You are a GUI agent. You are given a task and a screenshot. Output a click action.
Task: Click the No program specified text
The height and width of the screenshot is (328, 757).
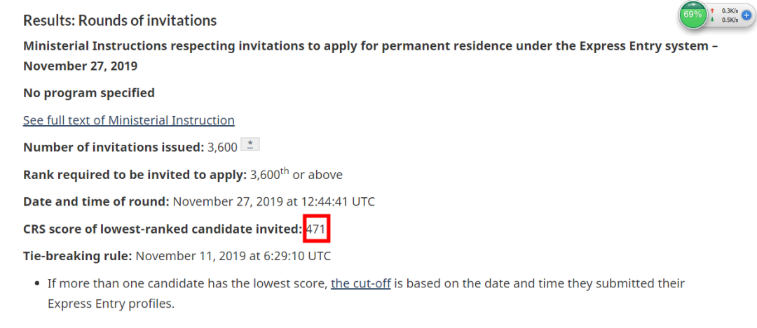tap(89, 93)
